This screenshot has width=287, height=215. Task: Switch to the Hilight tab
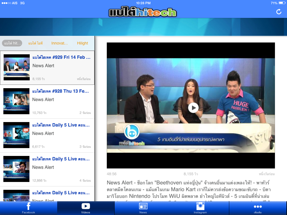[x=82, y=43]
